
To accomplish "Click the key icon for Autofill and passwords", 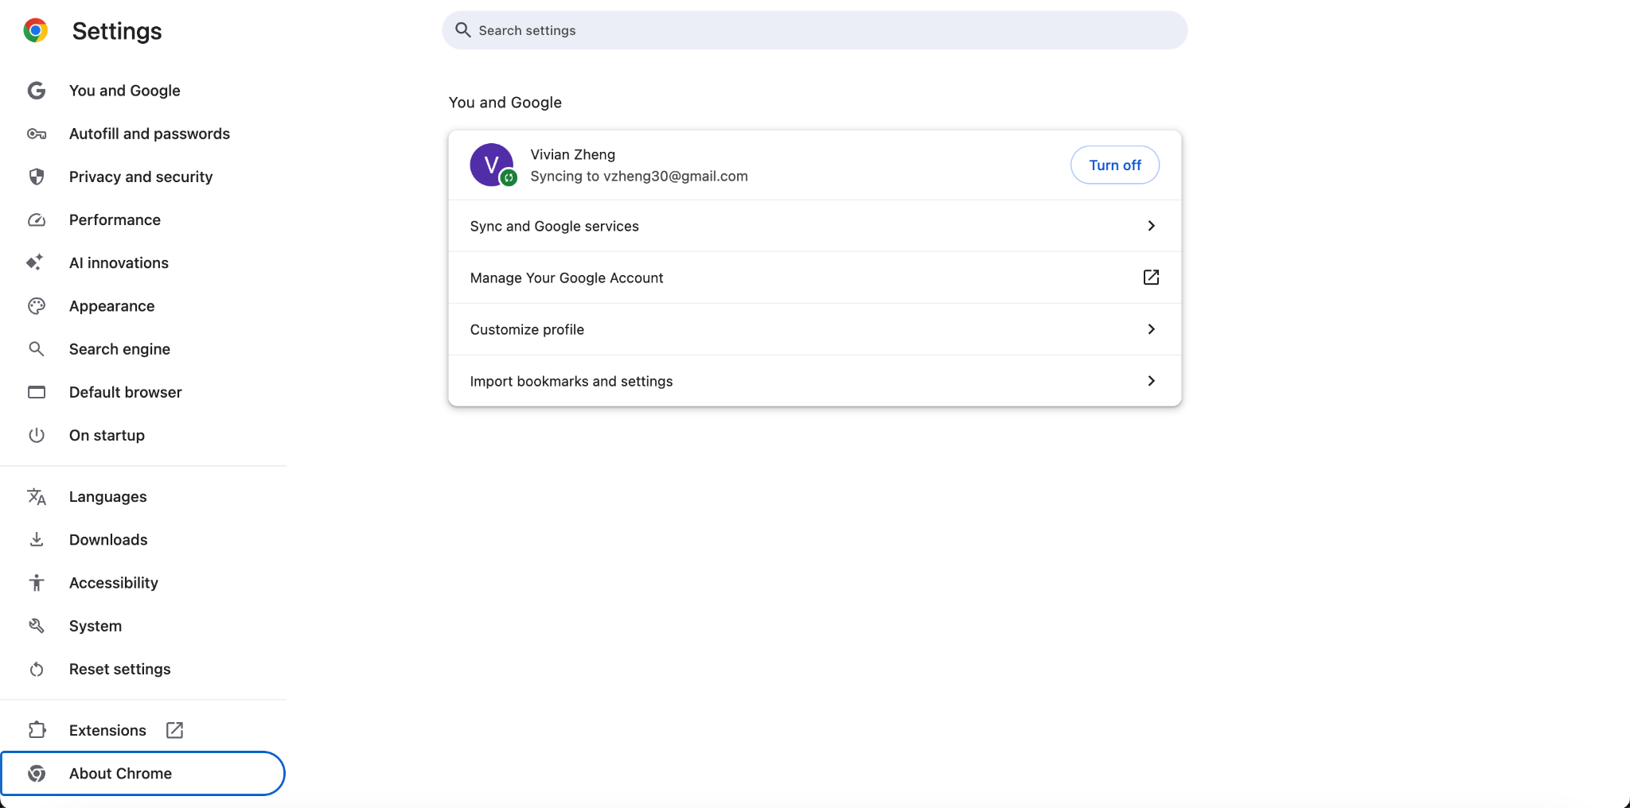I will [x=37, y=134].
